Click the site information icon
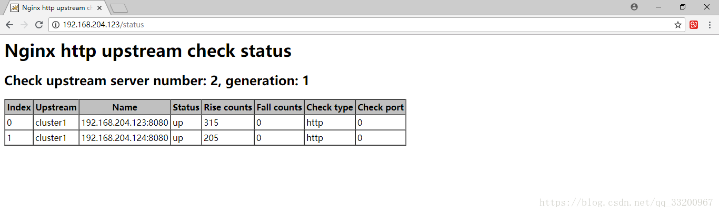Screen dimensions: 719x213 [56, 25]
